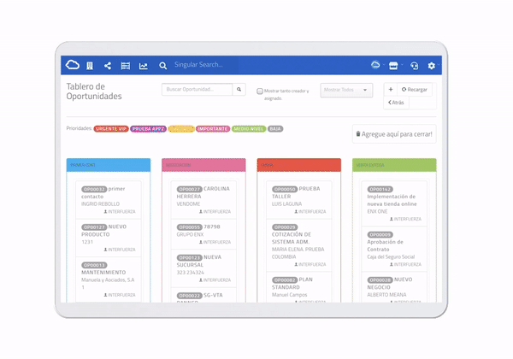Toggle Mostrar tanto creador y asignado checkbox

[260, 91]
